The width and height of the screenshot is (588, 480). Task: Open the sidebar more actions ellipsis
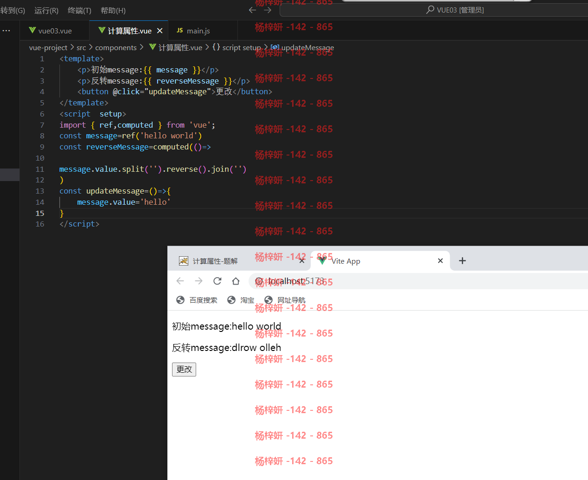(6, 31)
